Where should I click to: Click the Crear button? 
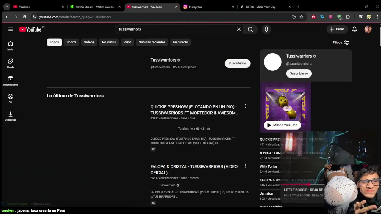click(337, 29)
